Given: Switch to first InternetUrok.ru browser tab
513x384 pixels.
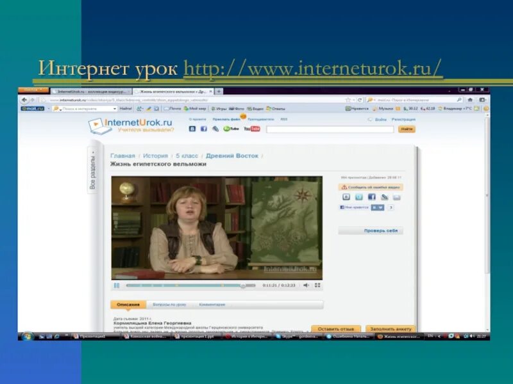Looking at the screenshot, I should 92,92.
